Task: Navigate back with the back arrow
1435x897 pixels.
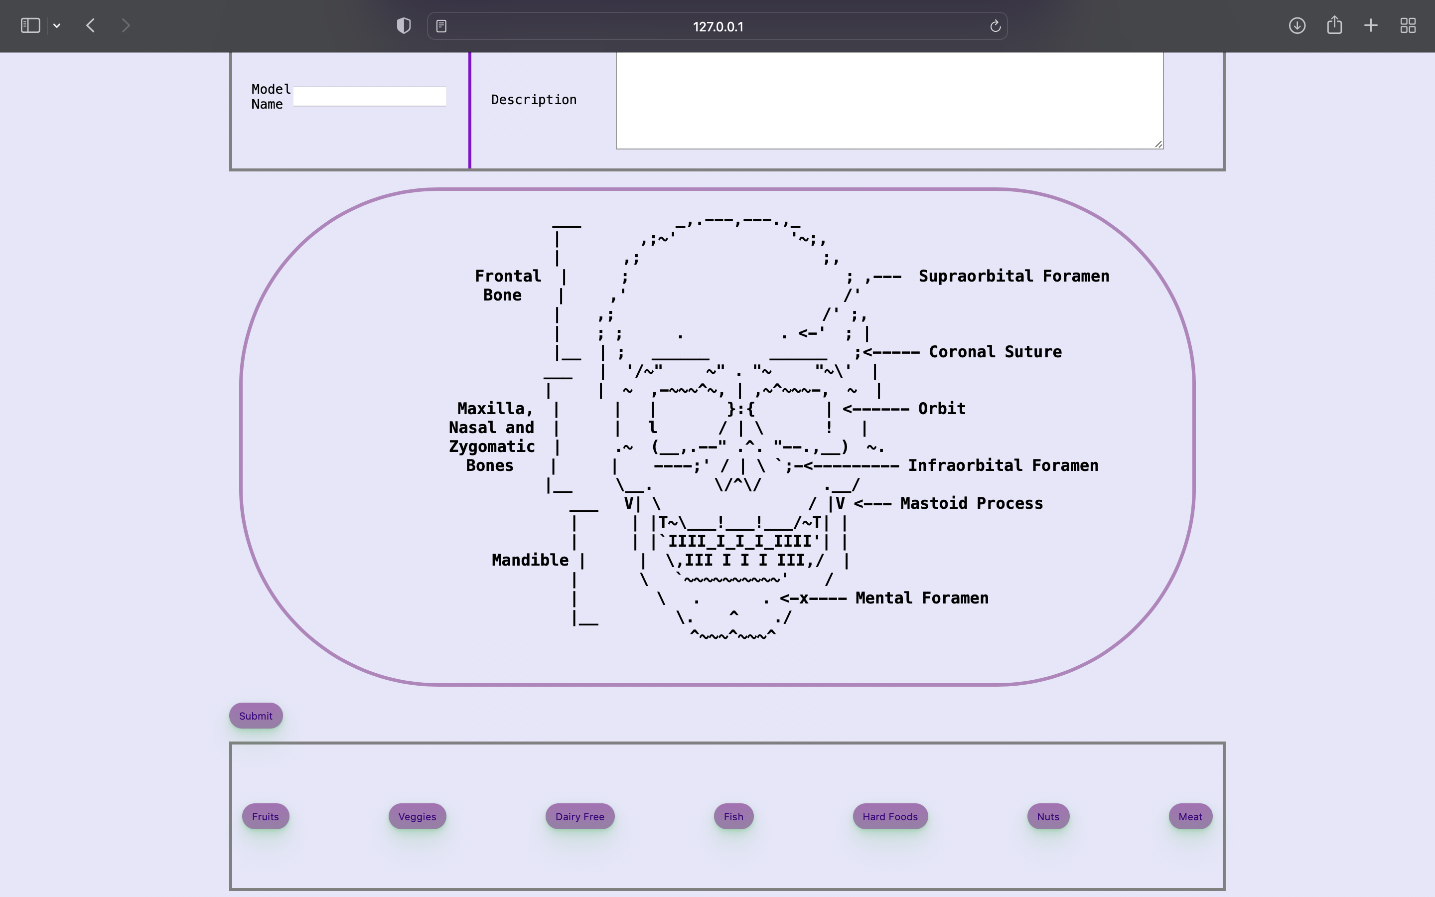Action: click(90, 25)
